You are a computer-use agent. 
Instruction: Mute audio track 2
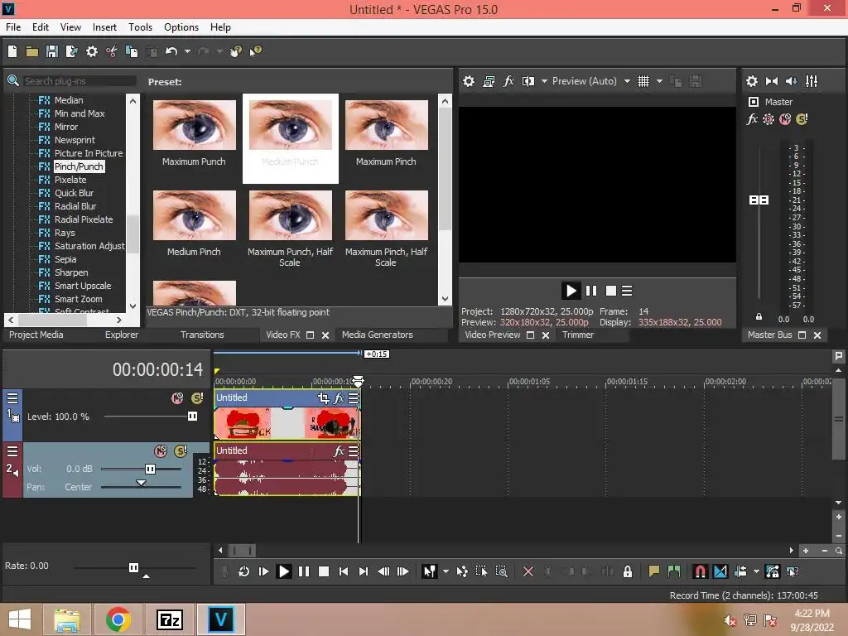161,451
